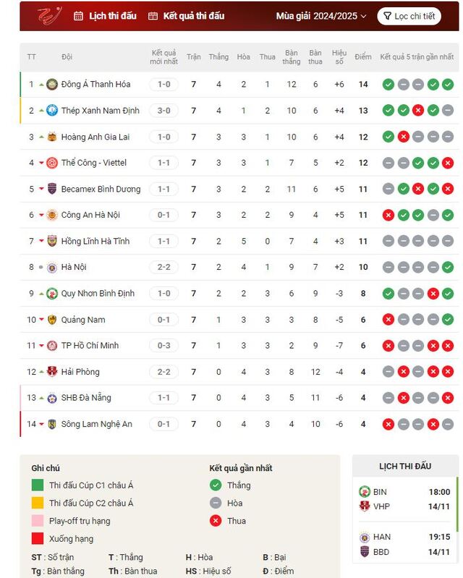The height and width of the screenshot is (578, 463).
Task: Open the Thể Công - Viettel team link
Action: click(93, 163)
